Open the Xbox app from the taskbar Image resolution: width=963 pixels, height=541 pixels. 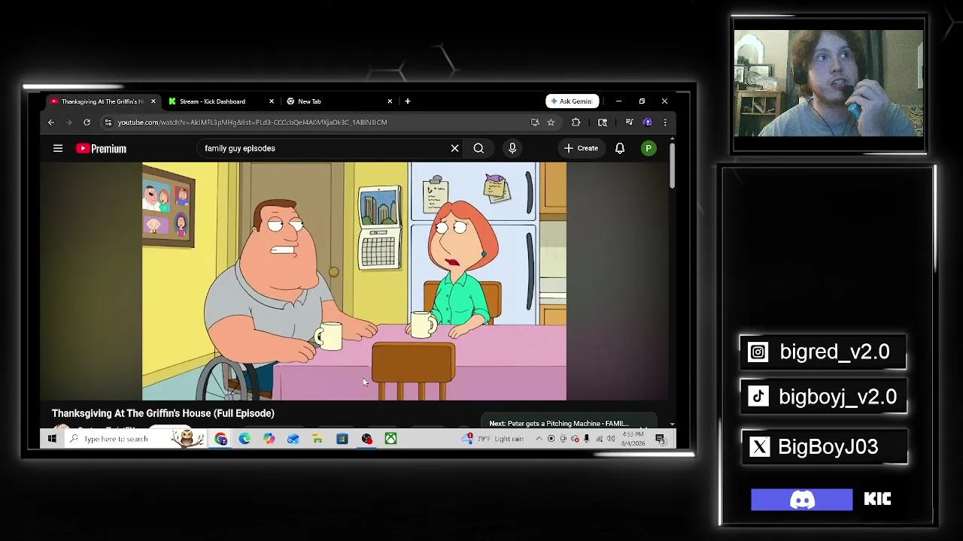390,439
